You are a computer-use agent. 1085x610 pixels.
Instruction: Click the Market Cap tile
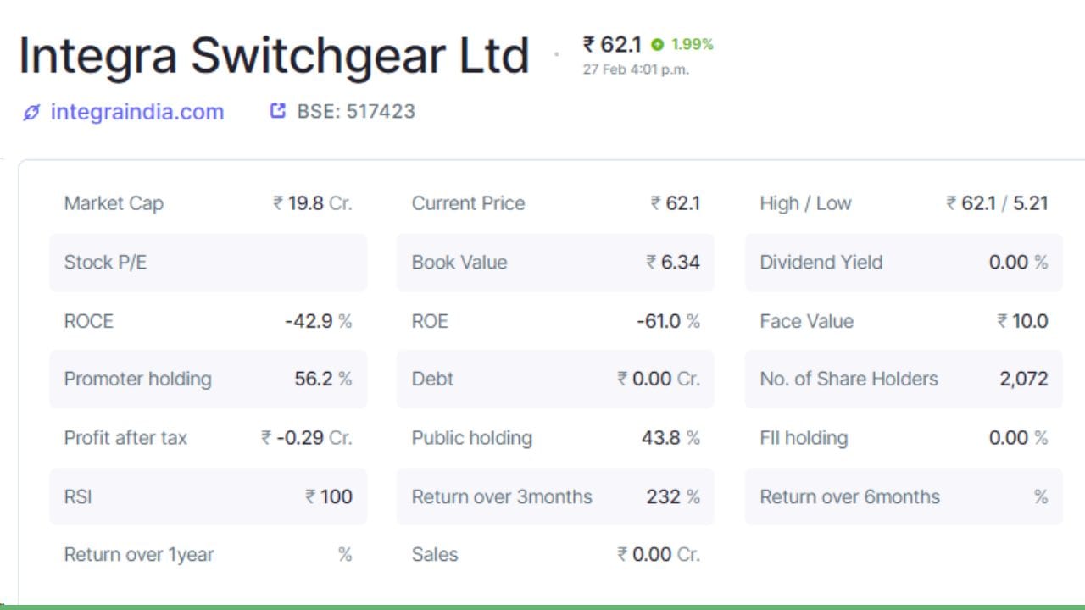pyautogui.click(x=208, y=203)
